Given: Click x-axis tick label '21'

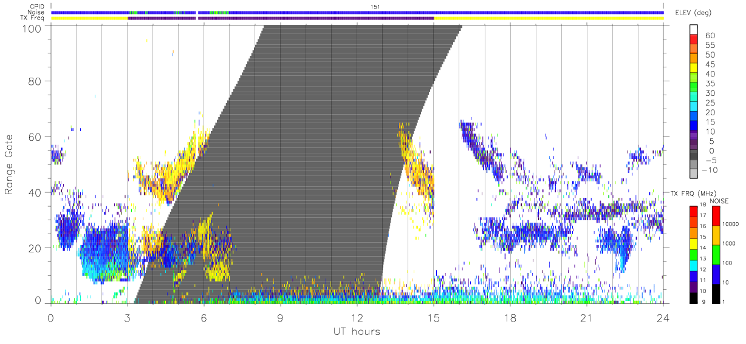Looking at the screenshot, I should click(x=586, y=317).
